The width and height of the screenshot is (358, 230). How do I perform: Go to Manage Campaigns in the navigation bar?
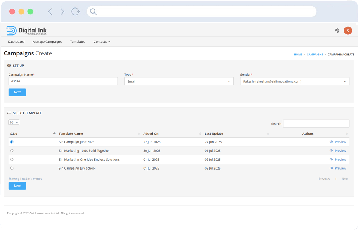click(x=47, y=42)
